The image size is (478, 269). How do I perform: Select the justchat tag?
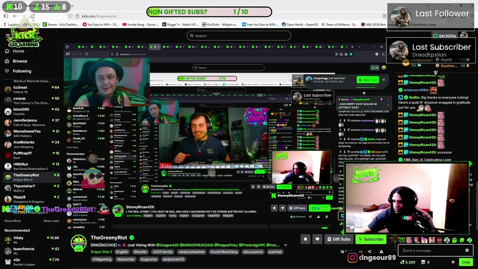(x=275, y=252)
